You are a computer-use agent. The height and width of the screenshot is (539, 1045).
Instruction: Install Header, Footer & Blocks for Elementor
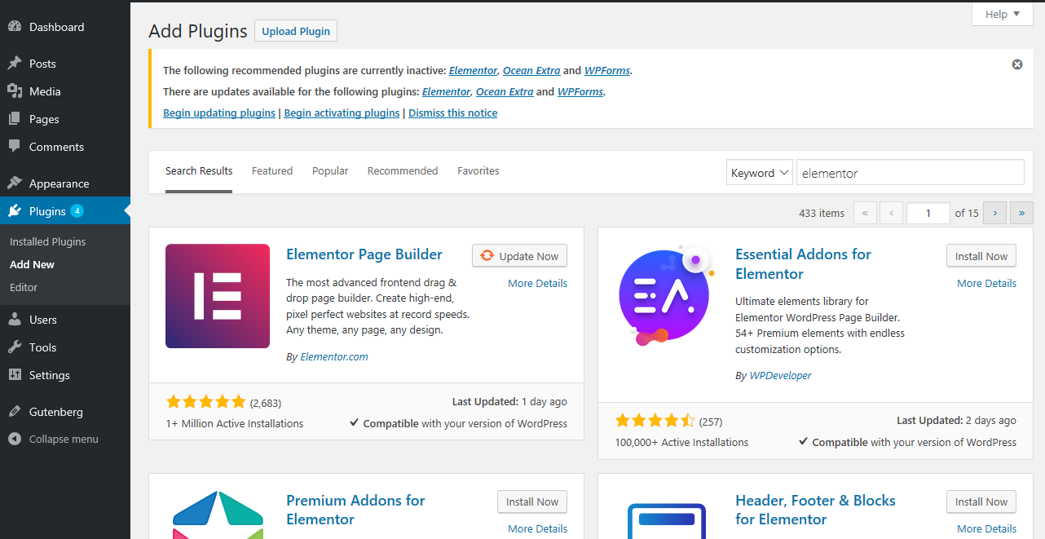click(x=981, y=501)
